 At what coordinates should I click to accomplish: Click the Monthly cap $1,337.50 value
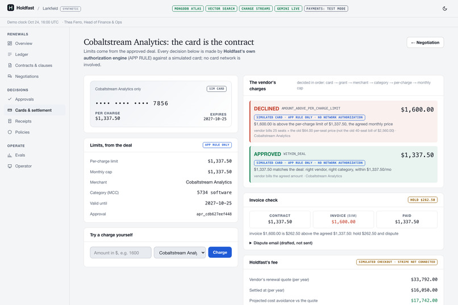tap(220, 172)
